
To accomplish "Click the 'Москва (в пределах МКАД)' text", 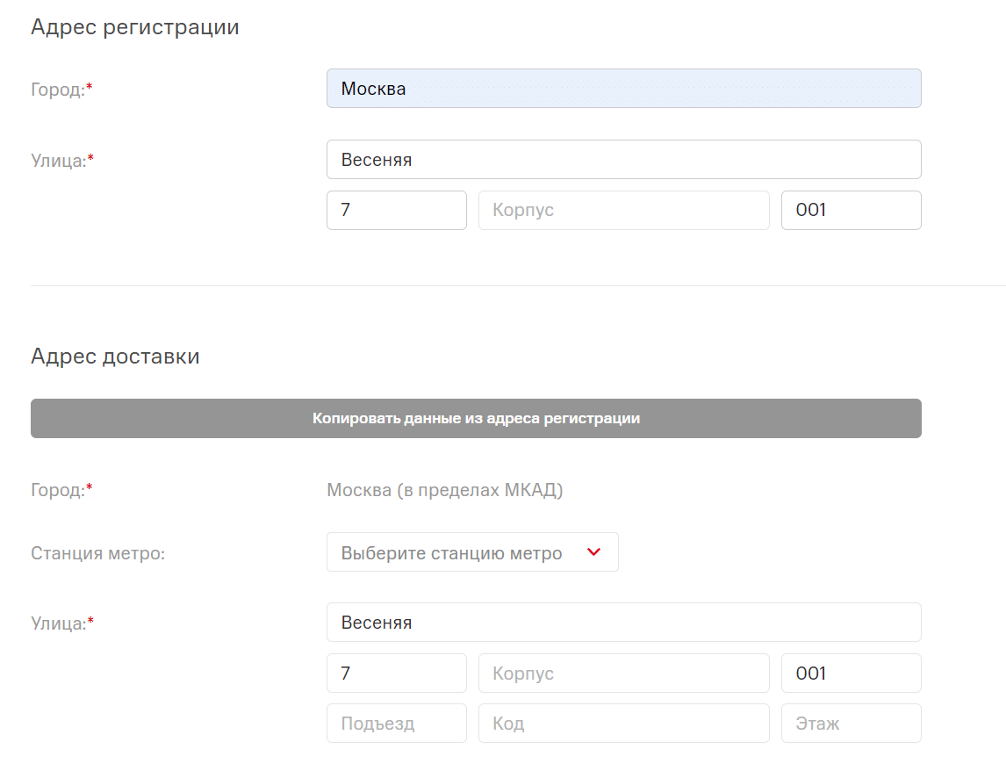I will click(444, 490).
